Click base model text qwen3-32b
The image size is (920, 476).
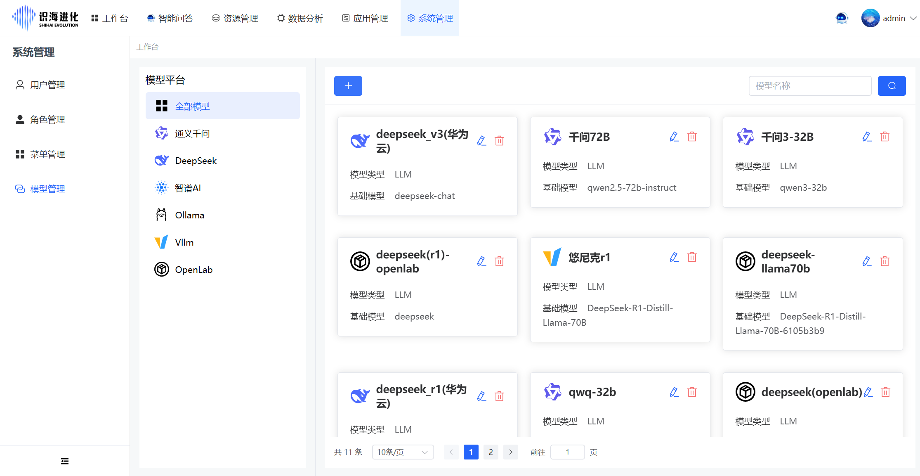[x=803, y=188]
